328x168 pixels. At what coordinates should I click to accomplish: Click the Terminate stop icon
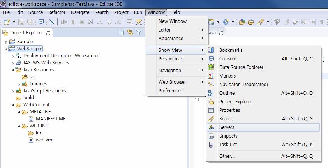click(x=82, y=22)
